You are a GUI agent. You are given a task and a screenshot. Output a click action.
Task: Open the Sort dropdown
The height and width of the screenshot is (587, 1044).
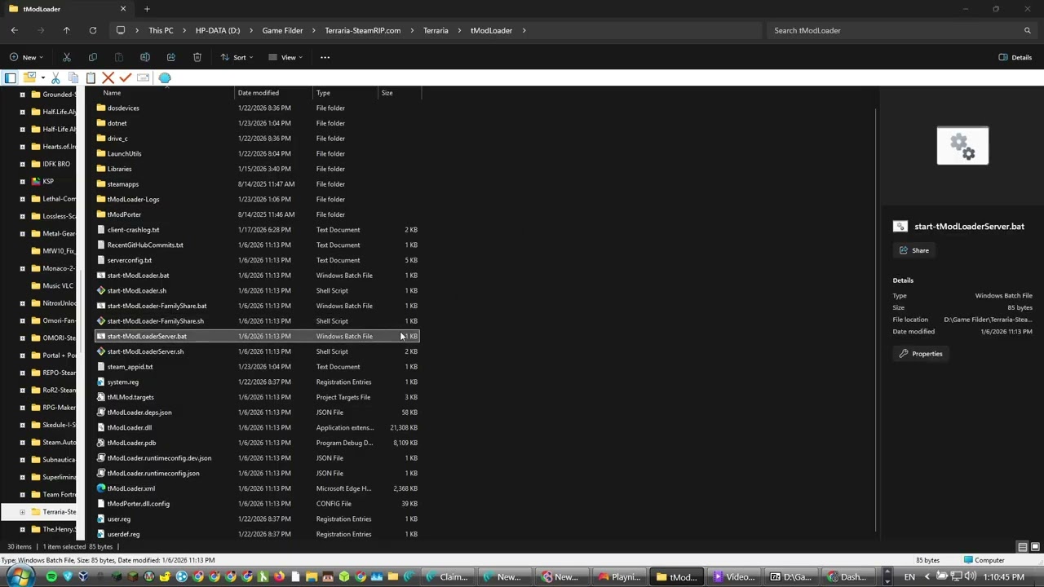[237, 57]
